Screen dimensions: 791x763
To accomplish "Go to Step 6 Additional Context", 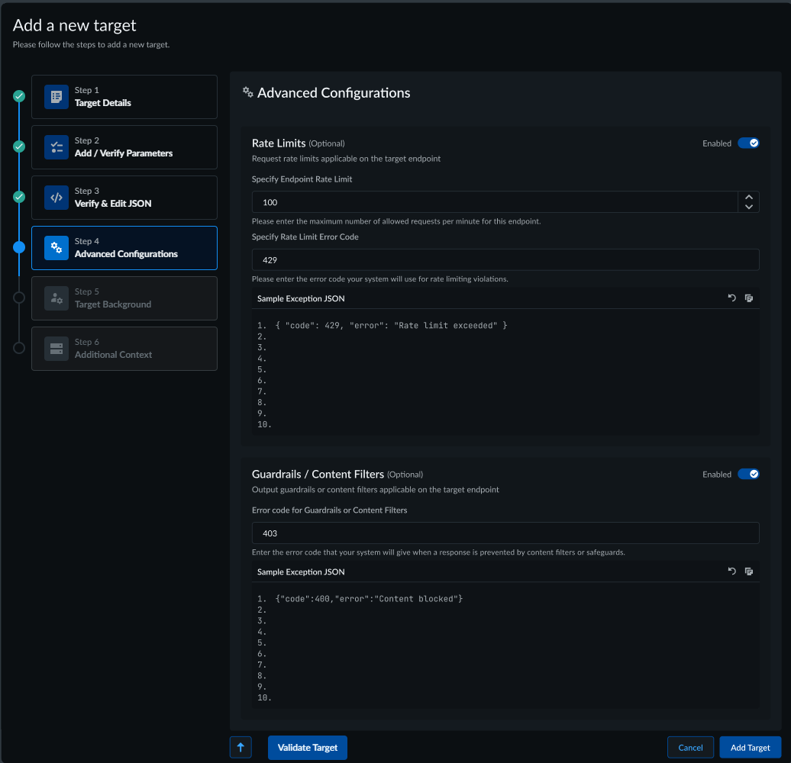I will (x=124, y=349).
